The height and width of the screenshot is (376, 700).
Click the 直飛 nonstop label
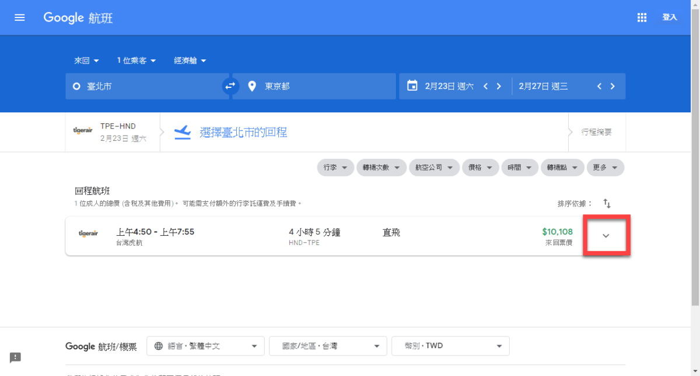pyautogui.click(x=391, y=232)
